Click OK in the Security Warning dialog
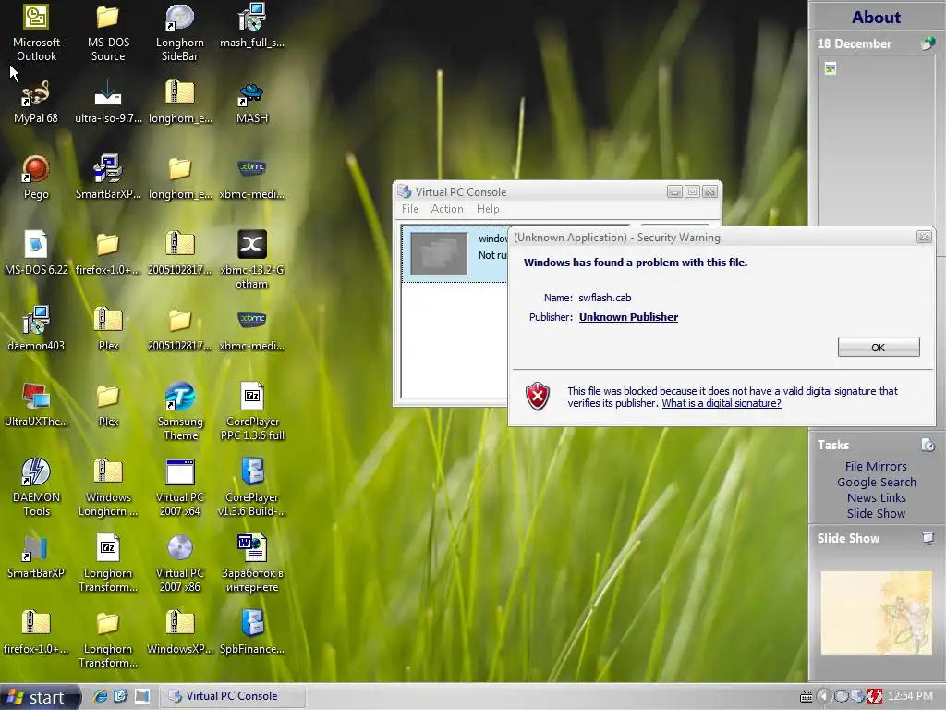Image resolution: width=946 pixels, height=710 pixels. [x=879, y=348]
